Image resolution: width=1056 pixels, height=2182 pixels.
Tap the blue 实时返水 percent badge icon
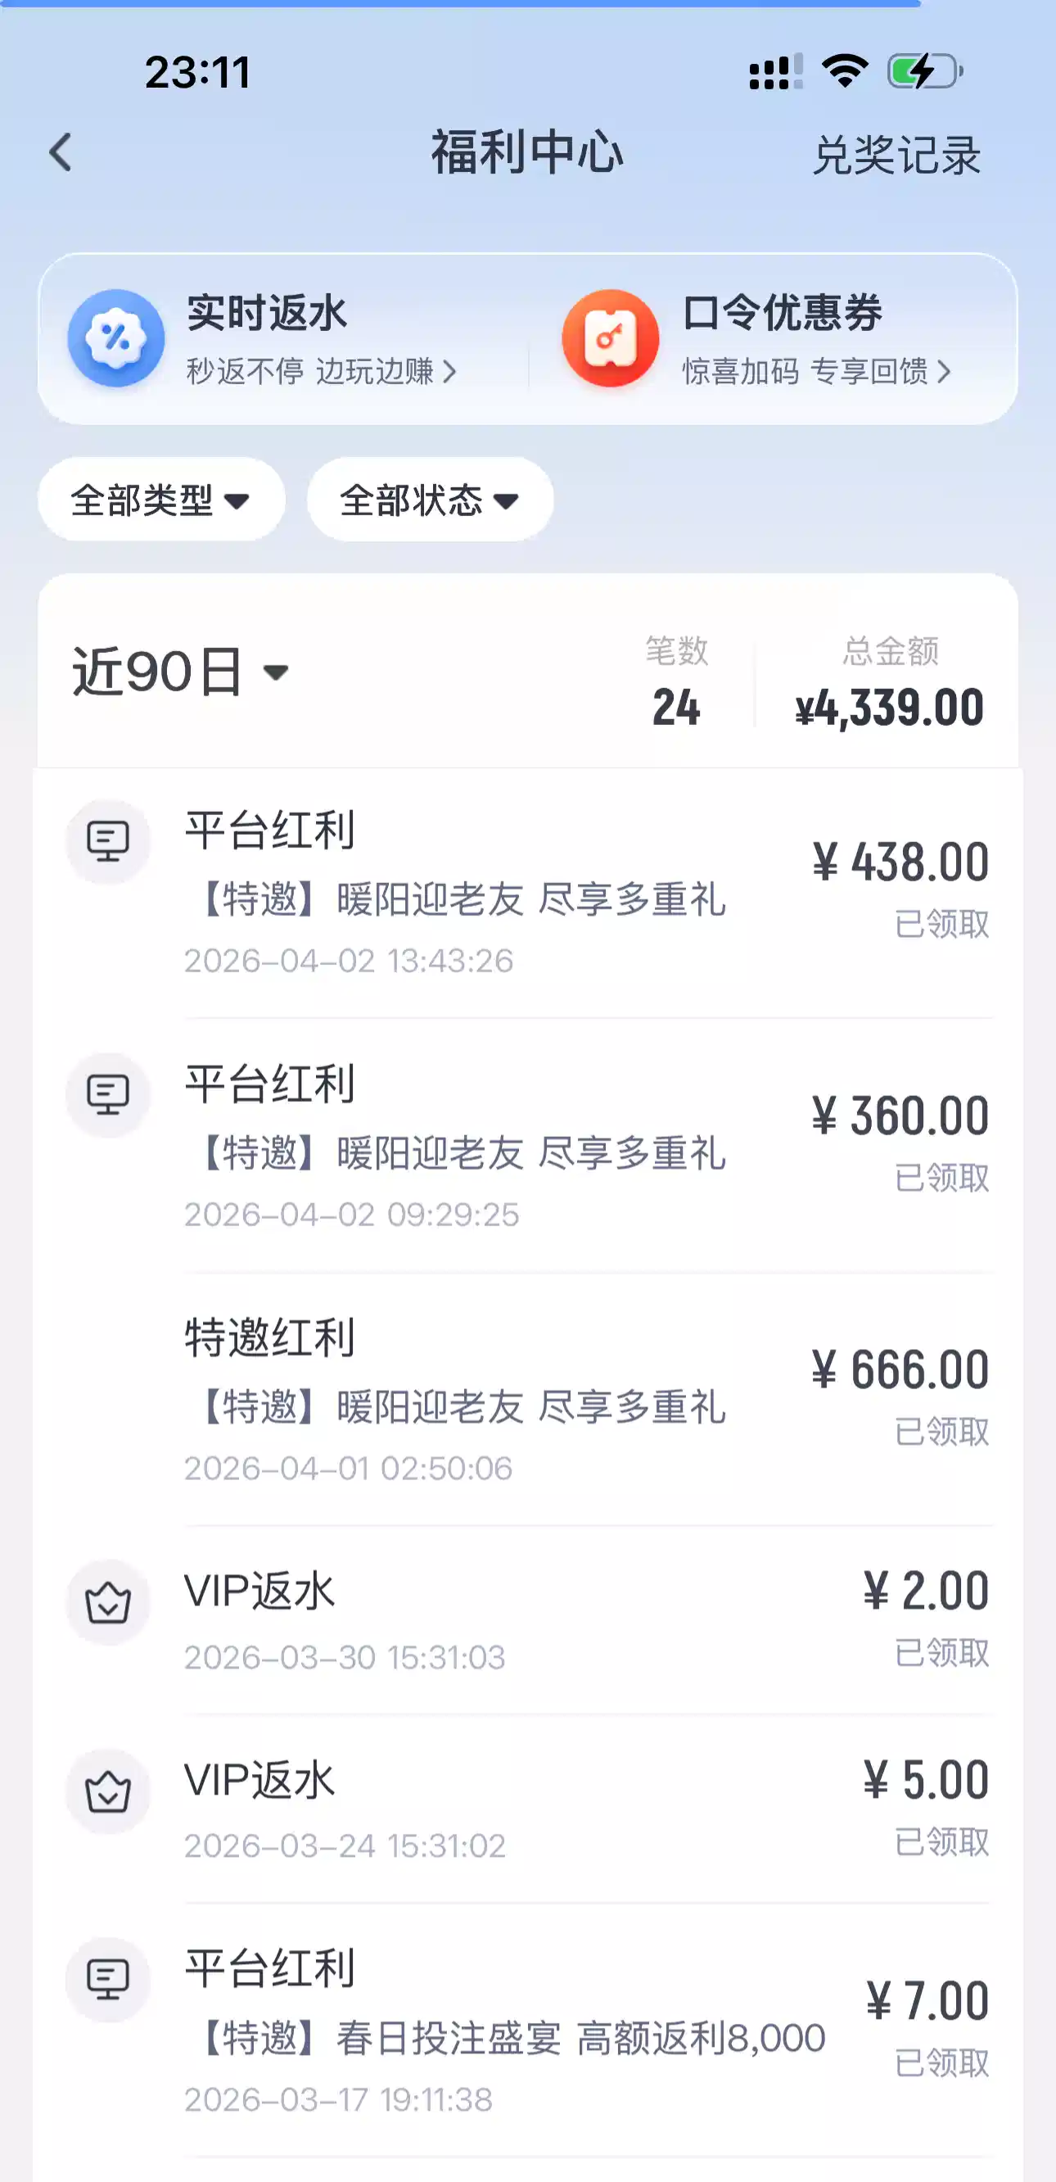click(x=116, y=338)
